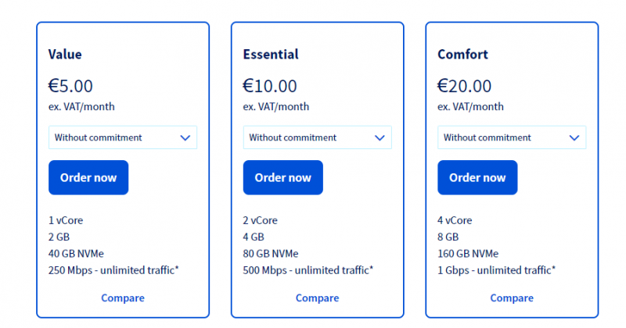Click the €10.00 price

(270, 86)
